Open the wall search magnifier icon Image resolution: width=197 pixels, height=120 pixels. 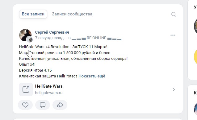click(x=174, y=14)
